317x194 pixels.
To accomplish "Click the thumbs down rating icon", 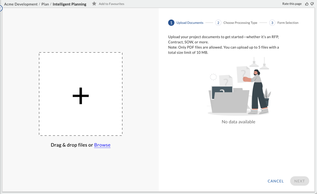I will (x=312, y=4).
